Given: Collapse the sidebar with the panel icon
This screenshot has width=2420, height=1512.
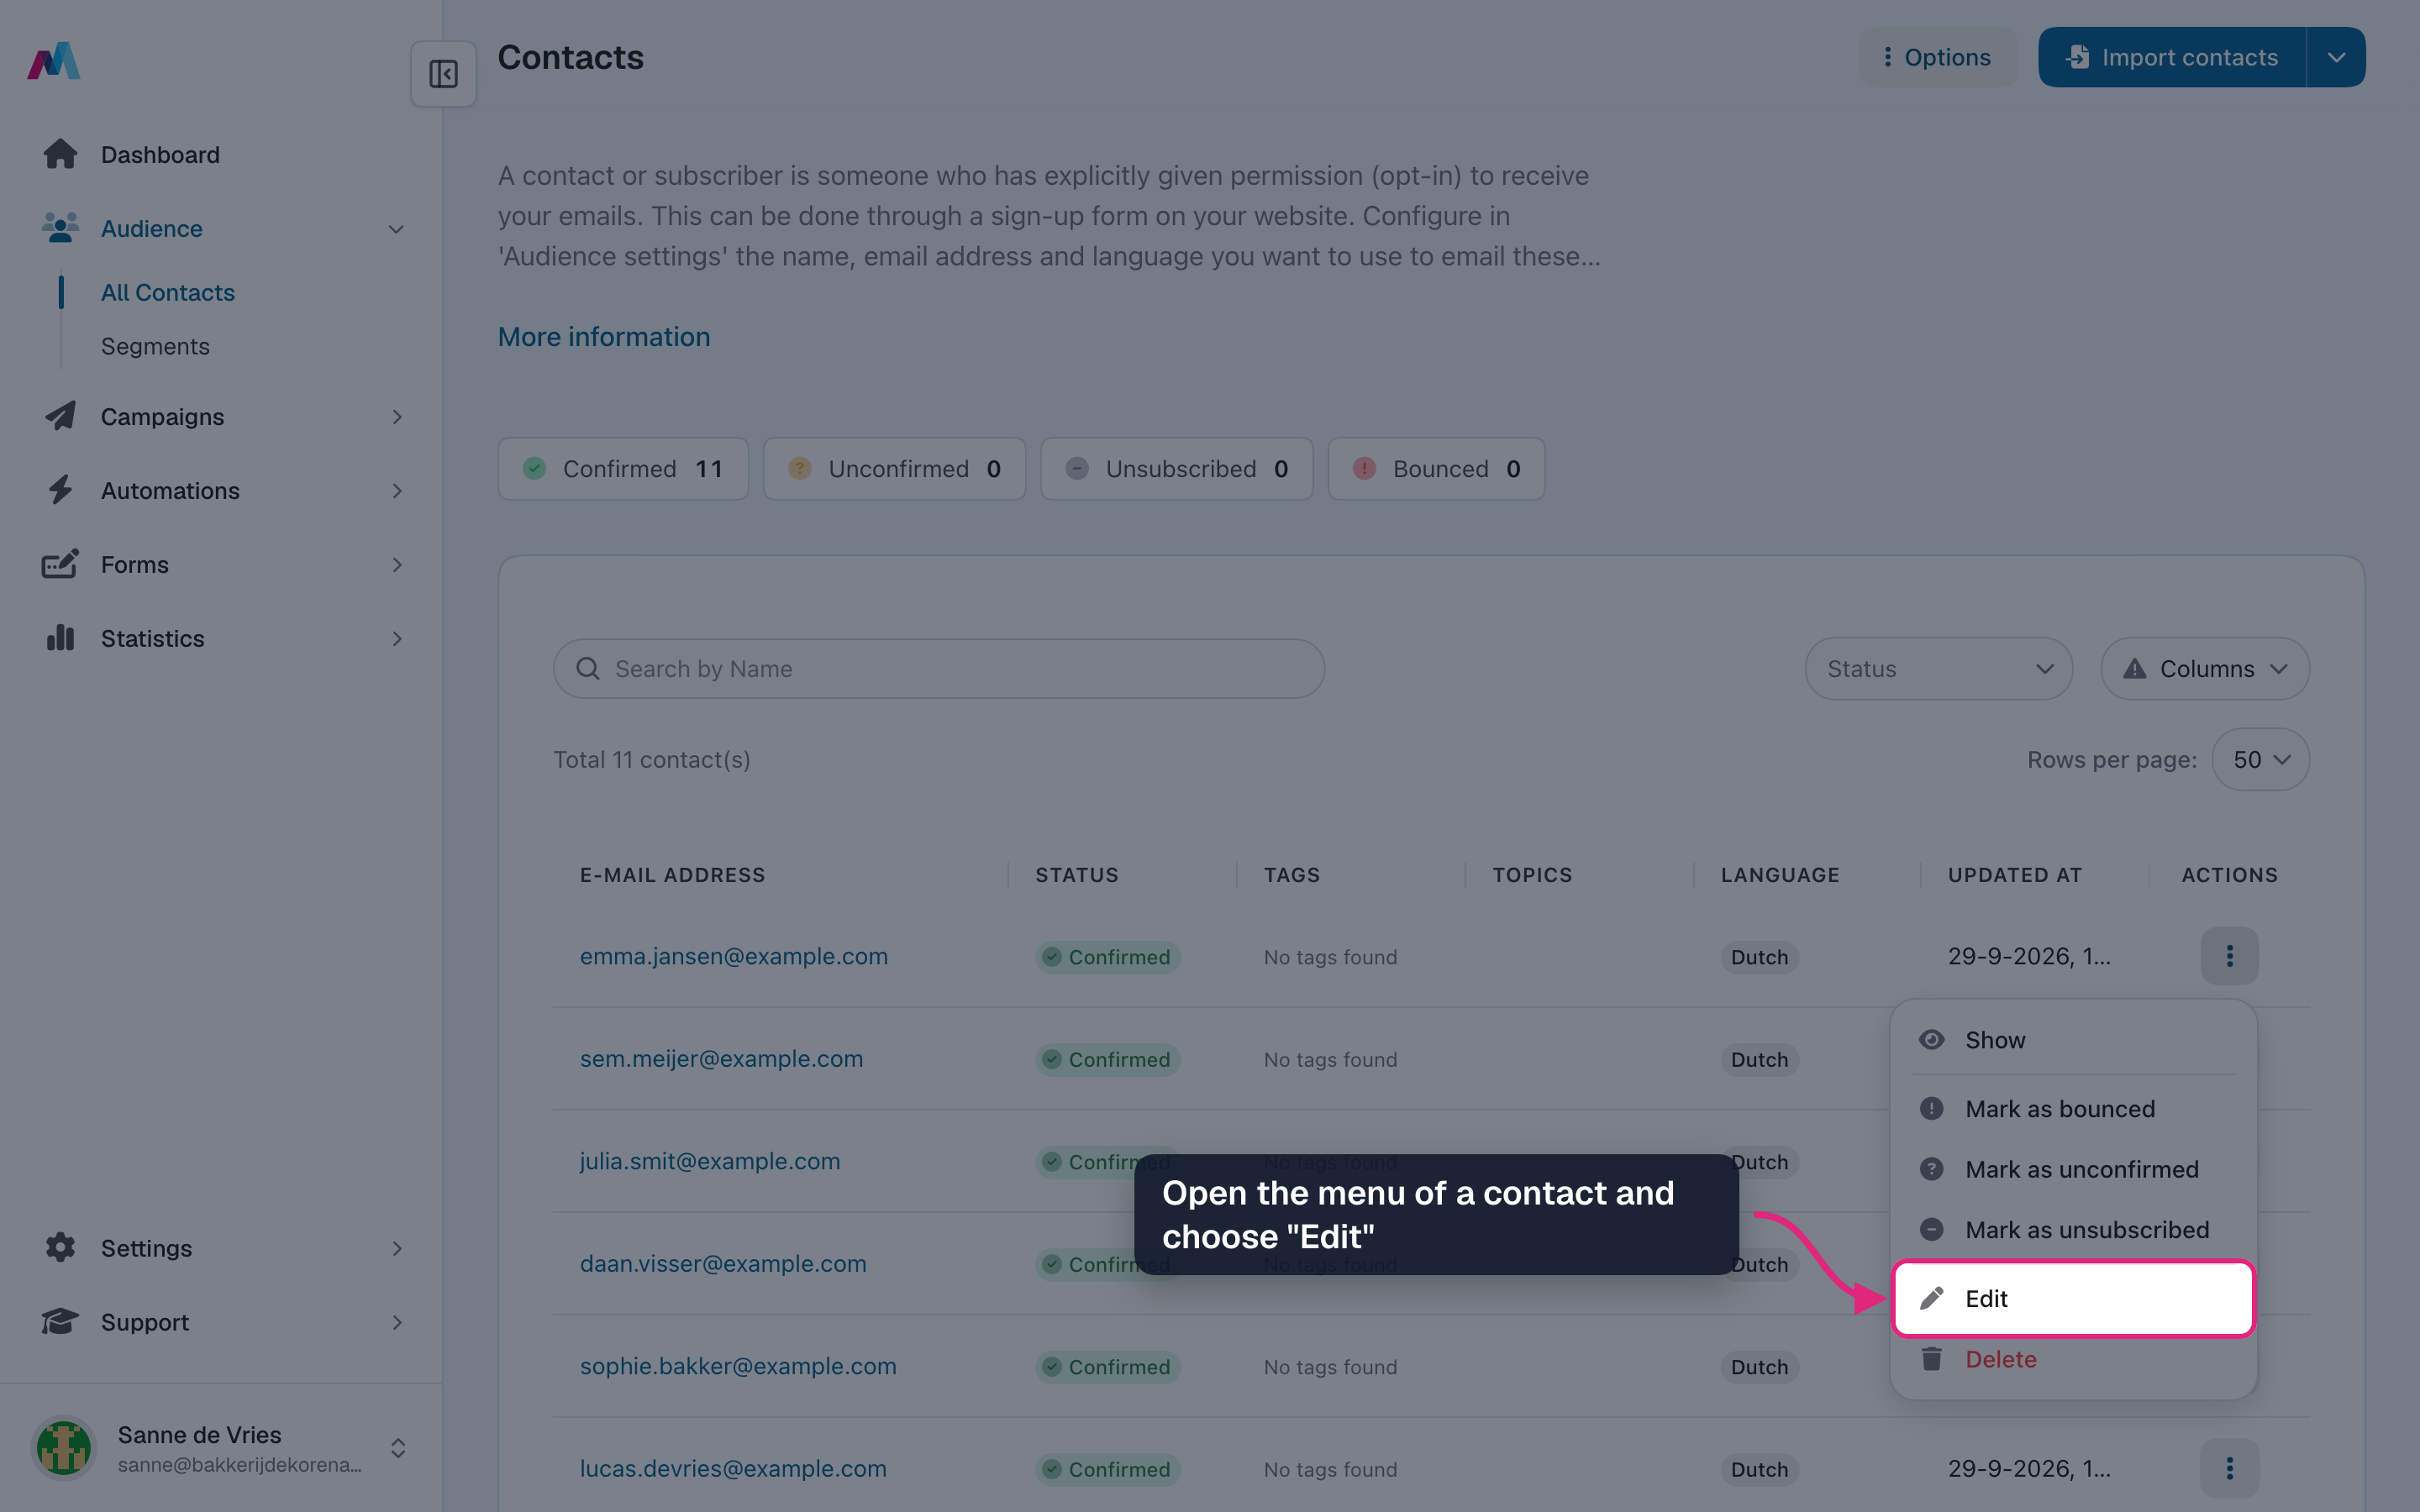Looking at the screenshot, I should pos(443,74).
